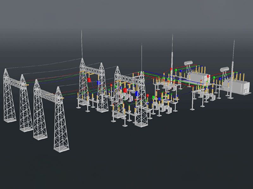Pick the concrete base of the frontmost tower
The height and width of the screenshot is (189, 253).
[61, 148]
